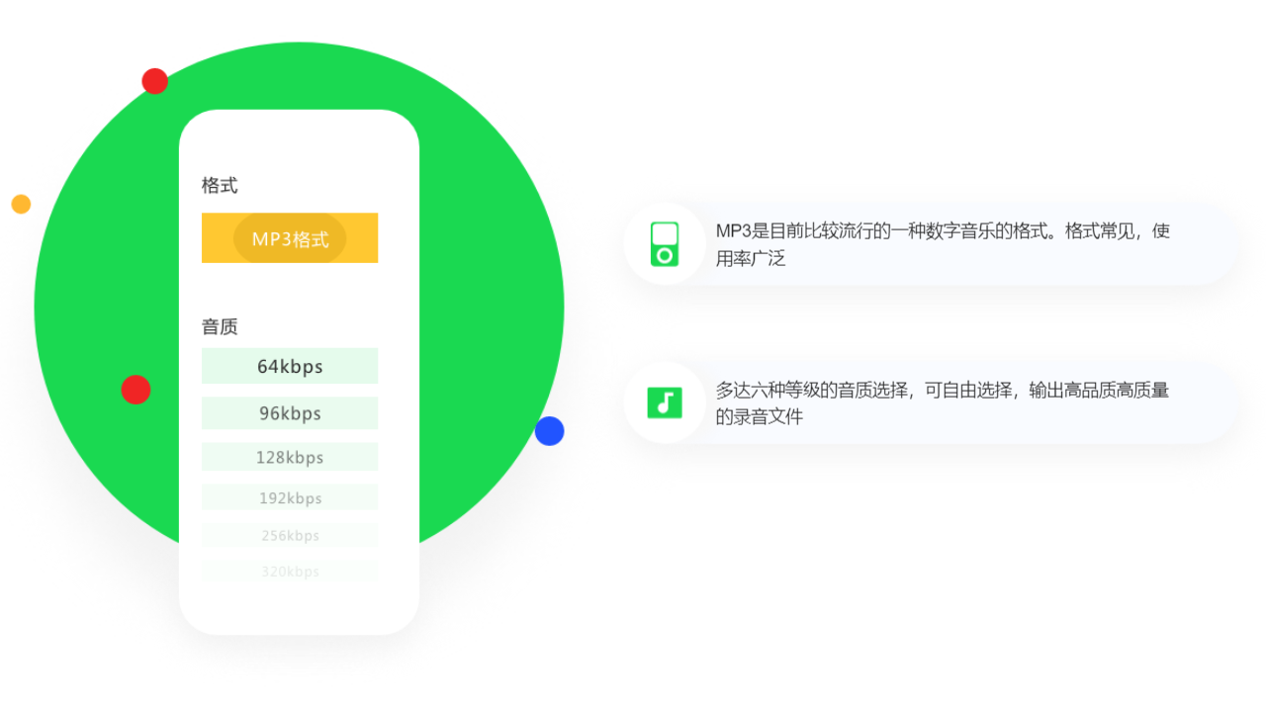Click the small yellow dot on the left edge

tap(21, 204)
